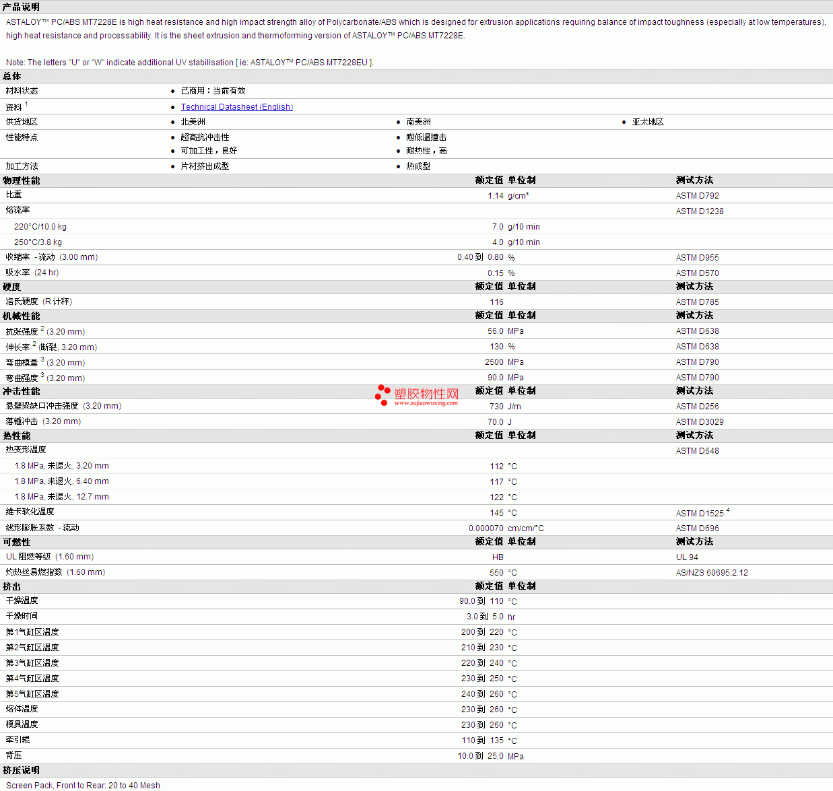Click the ASTM D792 test method

click(698, 196)
